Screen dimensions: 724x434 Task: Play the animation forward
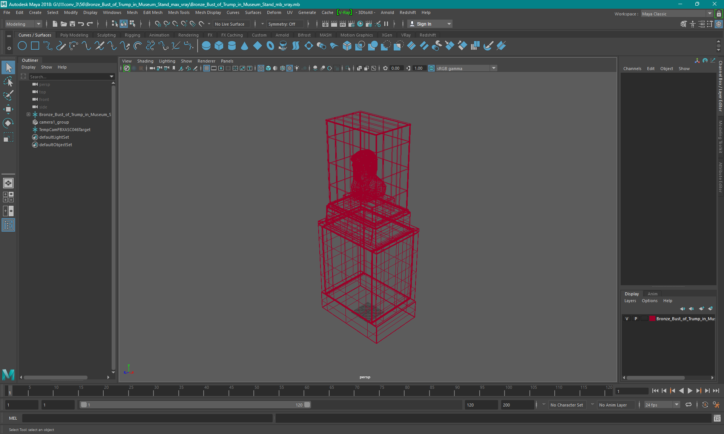click(690, 391)
